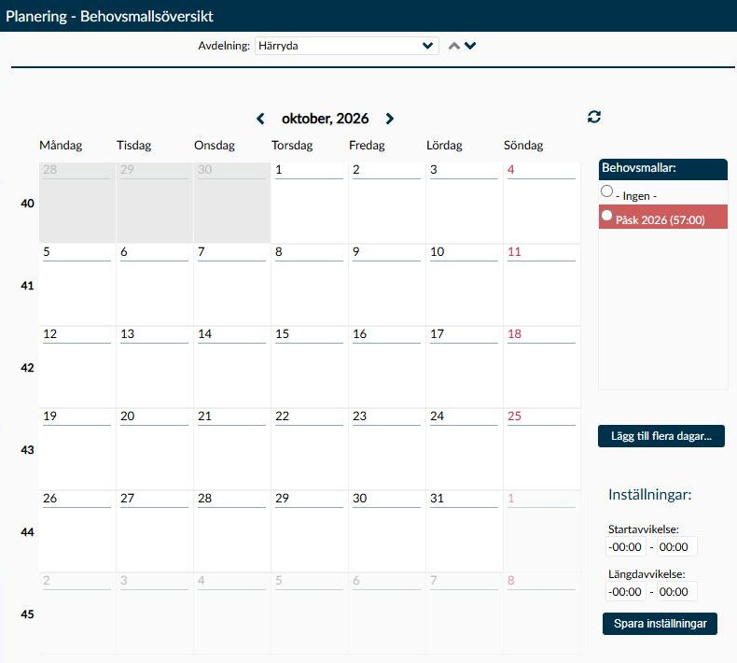737x663 pixels.
Task: Select Sunday 25 in calendar
Action: [541, 449]
